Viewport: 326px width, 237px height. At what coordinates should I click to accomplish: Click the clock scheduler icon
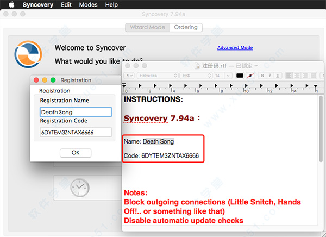(80, 188)
